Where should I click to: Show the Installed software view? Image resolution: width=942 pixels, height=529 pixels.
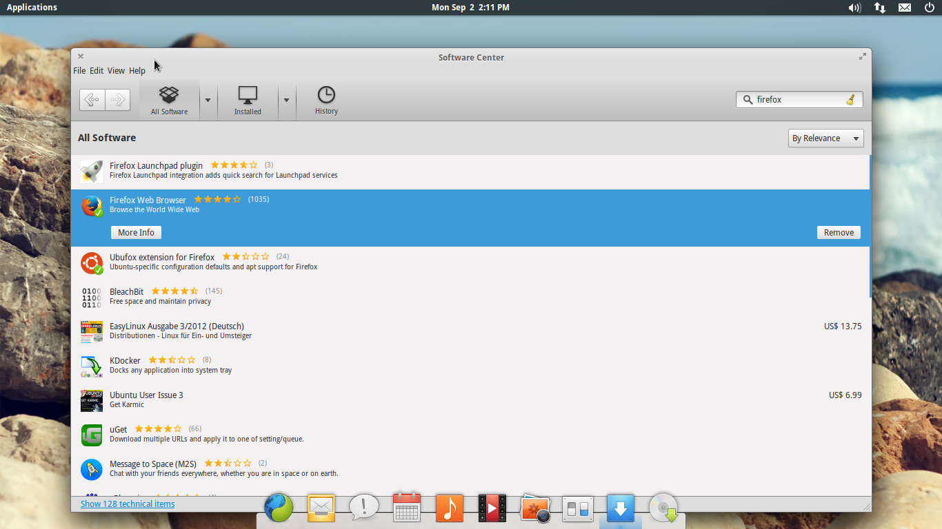point(248,101)
